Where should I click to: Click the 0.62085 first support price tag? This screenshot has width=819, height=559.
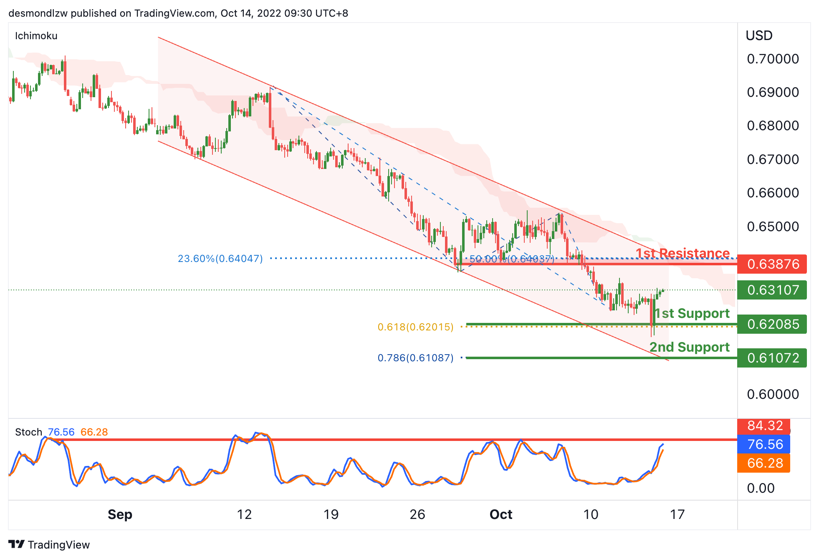[772, 324]
